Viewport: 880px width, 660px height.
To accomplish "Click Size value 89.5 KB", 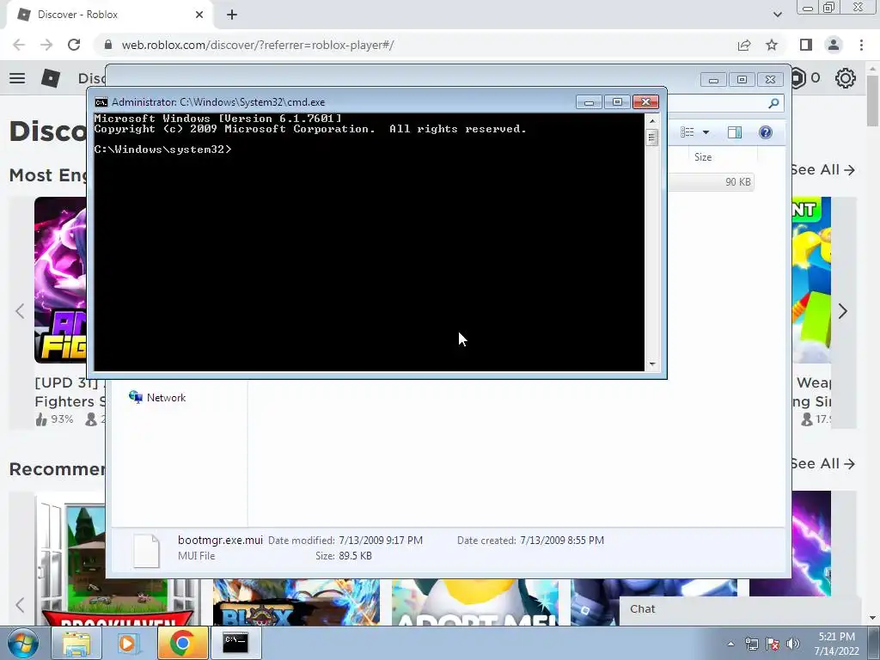I will point(355,556).
